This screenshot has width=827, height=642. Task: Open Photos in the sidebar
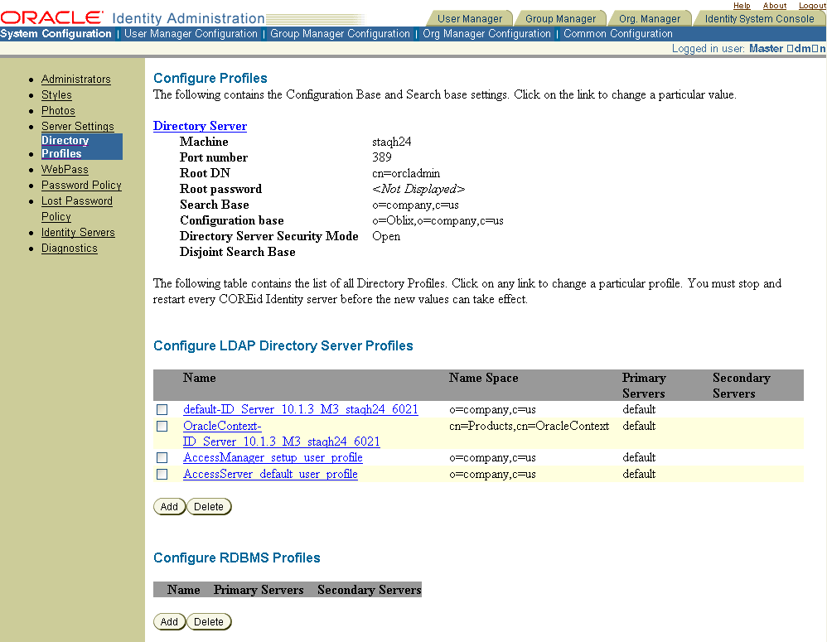[x=58, y=111]
